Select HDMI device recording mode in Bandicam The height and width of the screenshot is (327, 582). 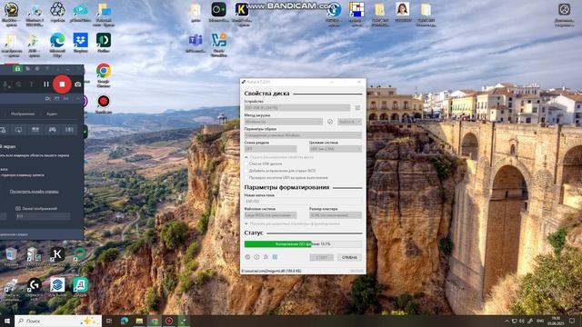(35, 129)
